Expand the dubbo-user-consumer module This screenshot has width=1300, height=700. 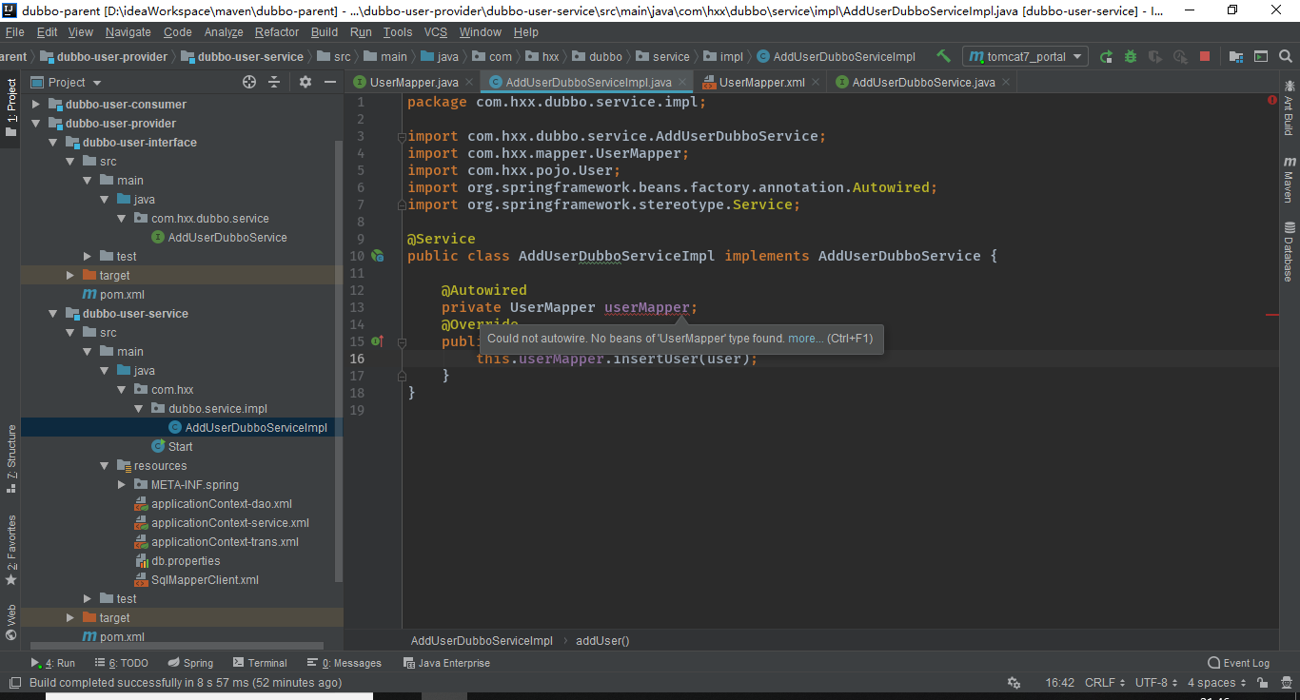pos(36,105)
